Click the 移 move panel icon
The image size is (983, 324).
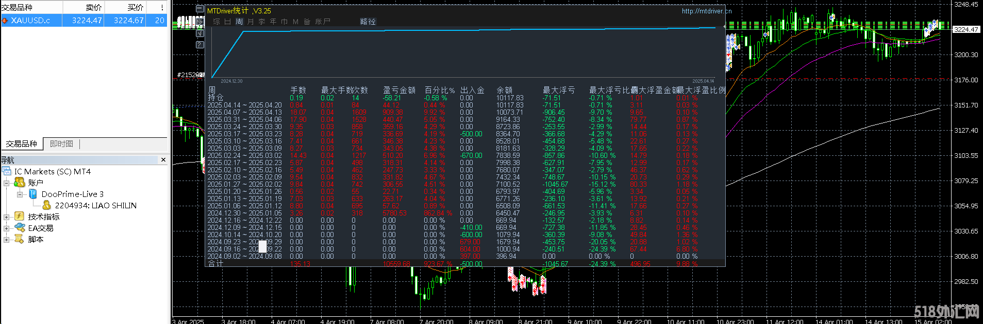(200, 22)
